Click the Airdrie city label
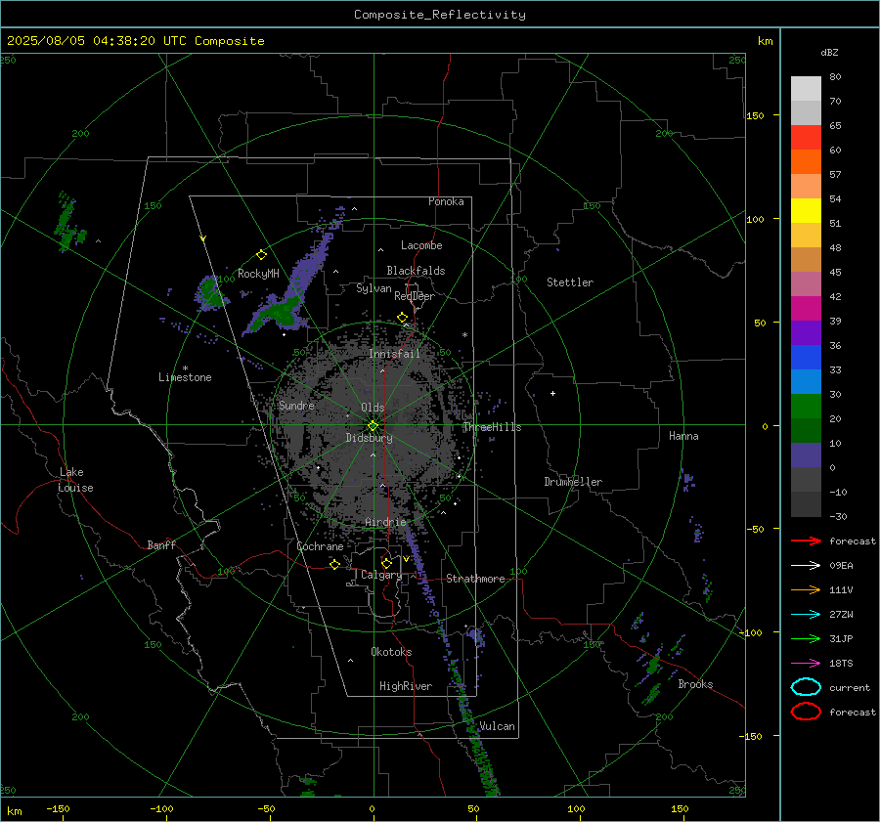Image resolution: width=880 pixels, height=822 pixels. coord(385,522)
